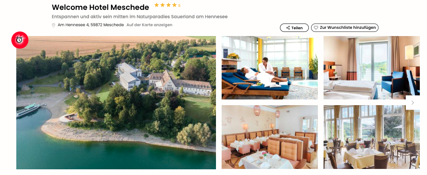Viewport: 427px width, 175px height.
Task: Open the spa loungers pool photo
Action: (x=270, y=68)
